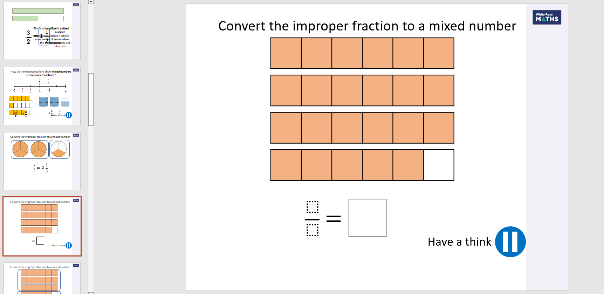Click the large empty answer box
Screen dimensions: 604x294
tap(367, 218)
